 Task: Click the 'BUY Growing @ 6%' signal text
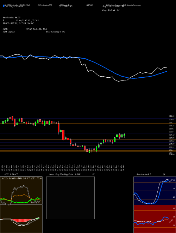pyautogui.click(x=55, y=32)
